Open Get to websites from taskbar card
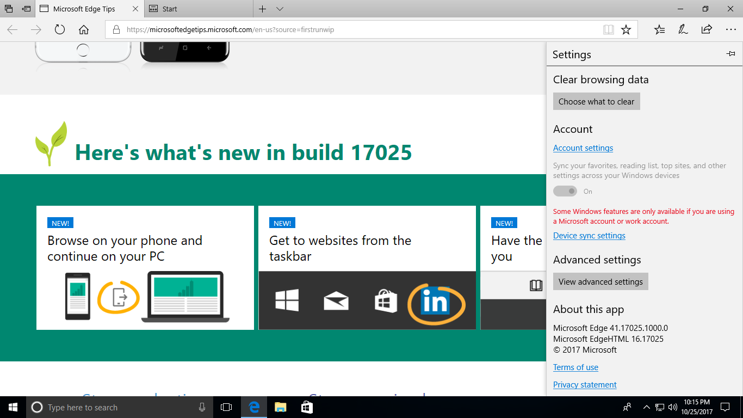 (367, 268)
